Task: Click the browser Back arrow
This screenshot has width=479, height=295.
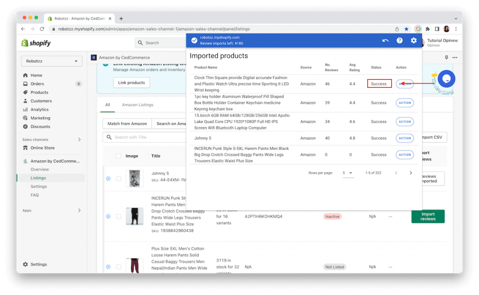Action: (x=23, y=29)
